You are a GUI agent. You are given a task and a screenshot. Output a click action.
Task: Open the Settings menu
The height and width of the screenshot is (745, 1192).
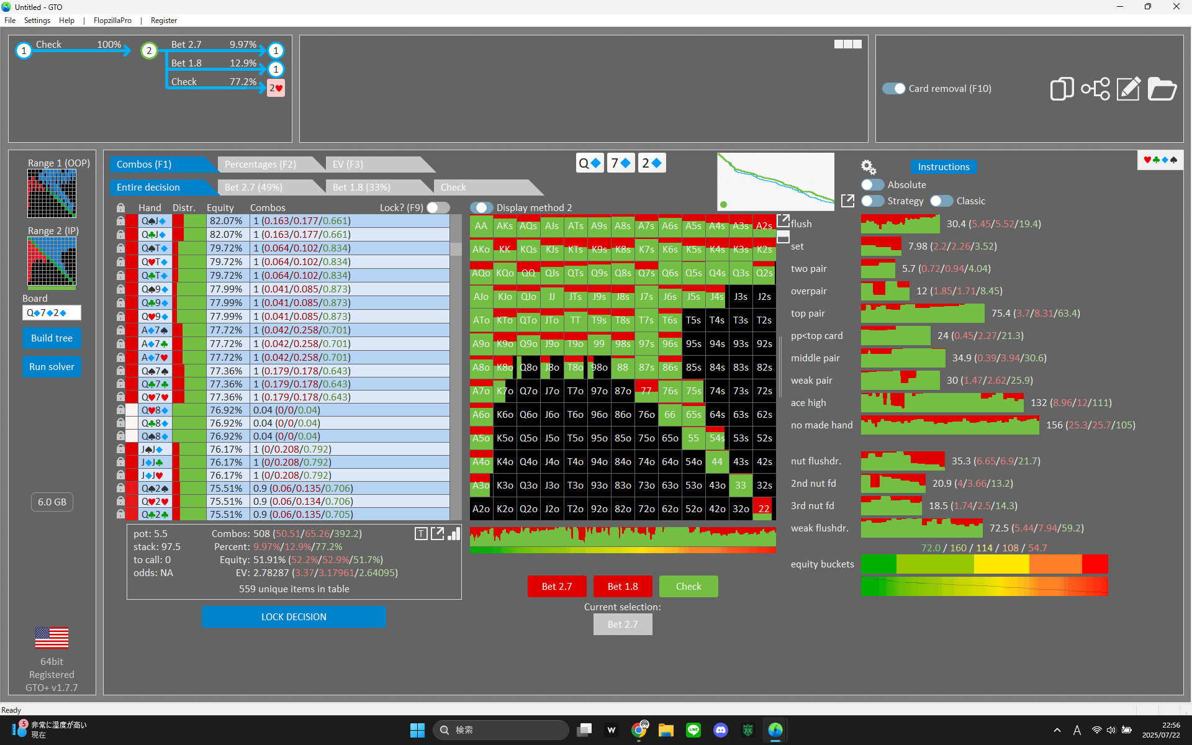pos(37,20)
